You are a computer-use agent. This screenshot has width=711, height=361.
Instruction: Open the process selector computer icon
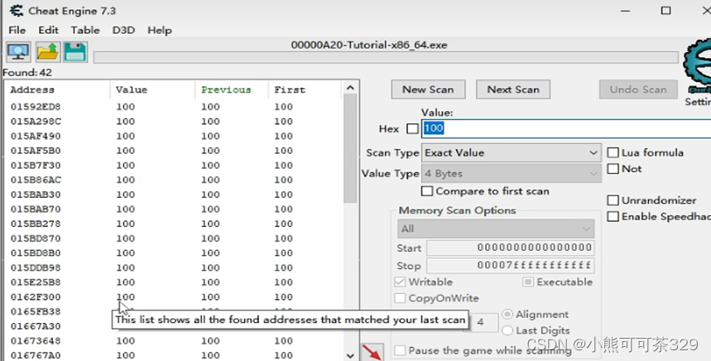pyautogui.click(x=18, y=52)
